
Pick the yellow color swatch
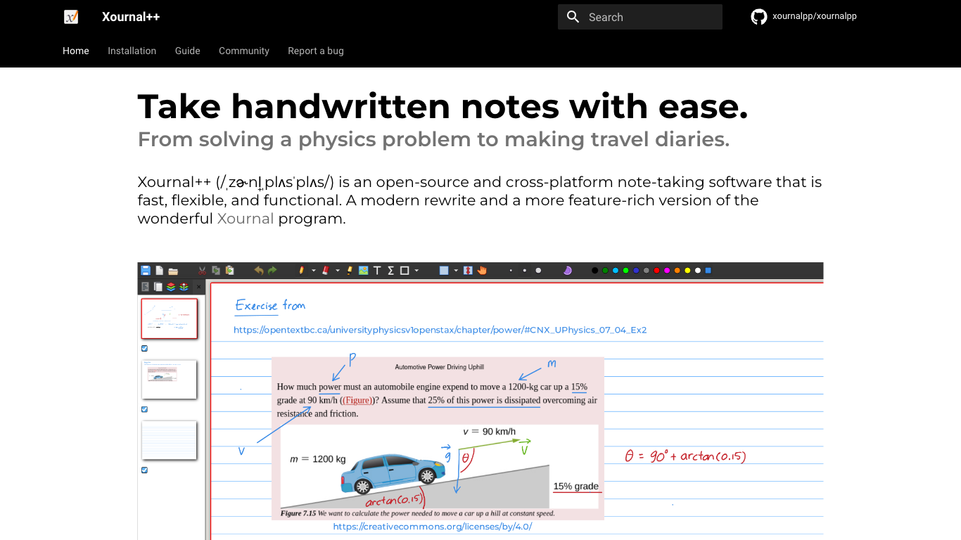(x=687, y=271)
